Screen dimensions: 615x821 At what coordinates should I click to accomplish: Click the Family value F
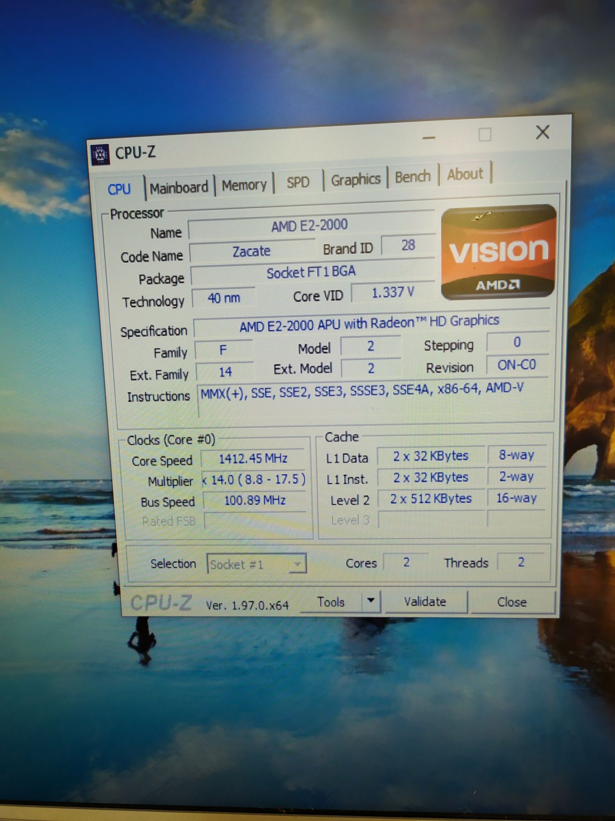223,350
